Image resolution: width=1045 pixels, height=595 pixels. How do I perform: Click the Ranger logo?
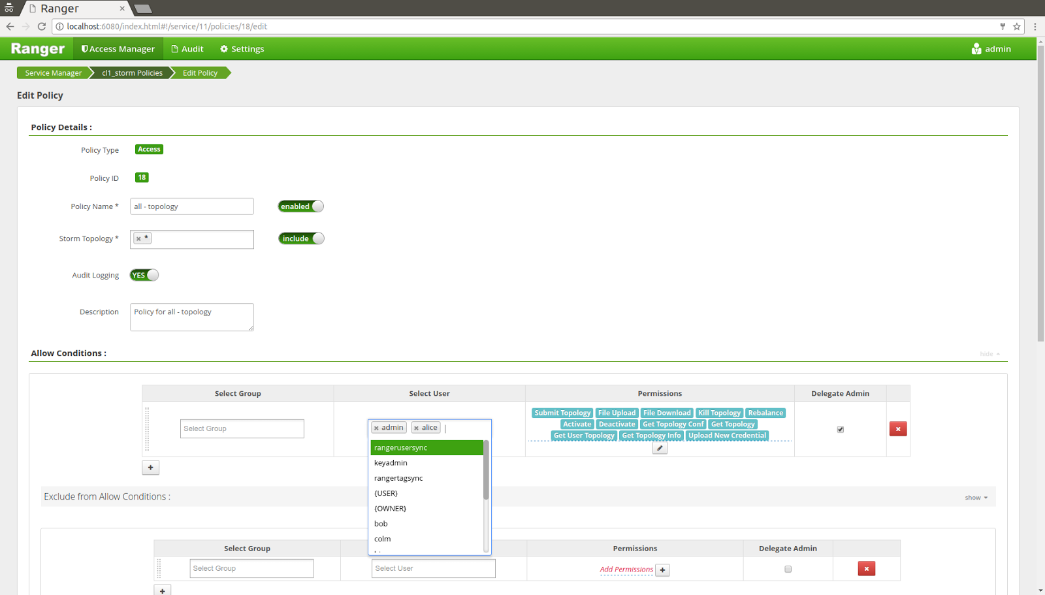(x=37, y=48)
